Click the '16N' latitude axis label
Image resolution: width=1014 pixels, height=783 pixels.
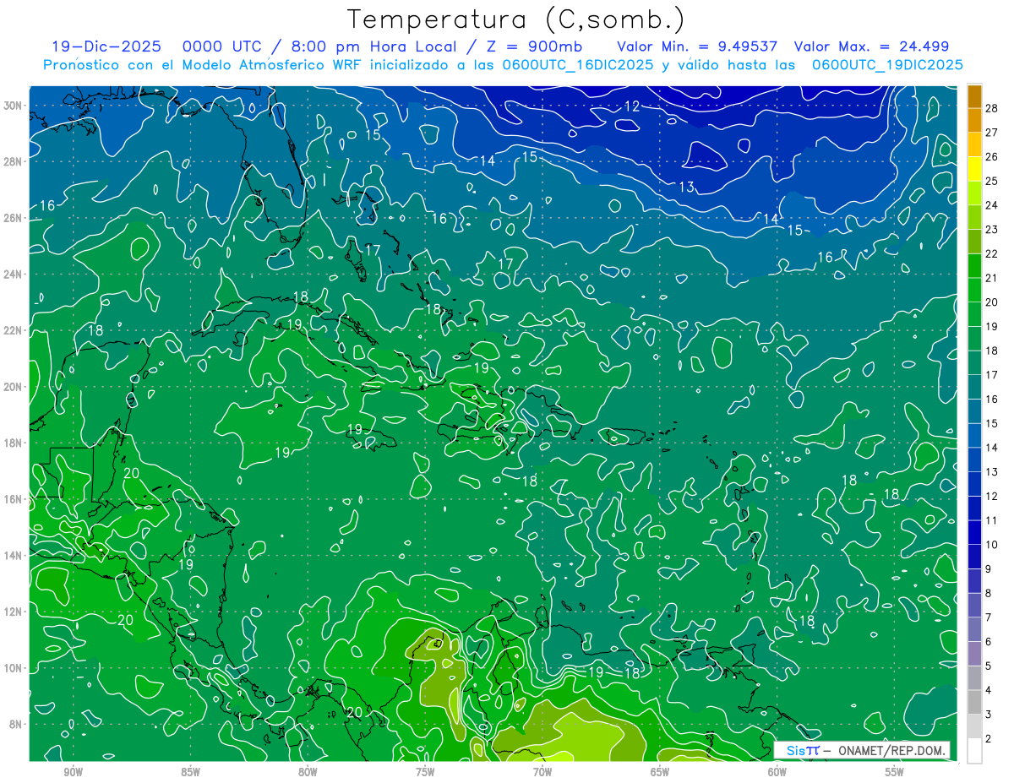coord(14,499)
